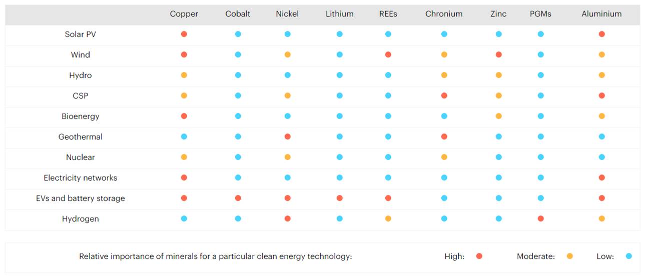Click the red REEs dot in Wind row
Image resolution: width=647 pixels, height=276 pixels.
tap(388, 54)
